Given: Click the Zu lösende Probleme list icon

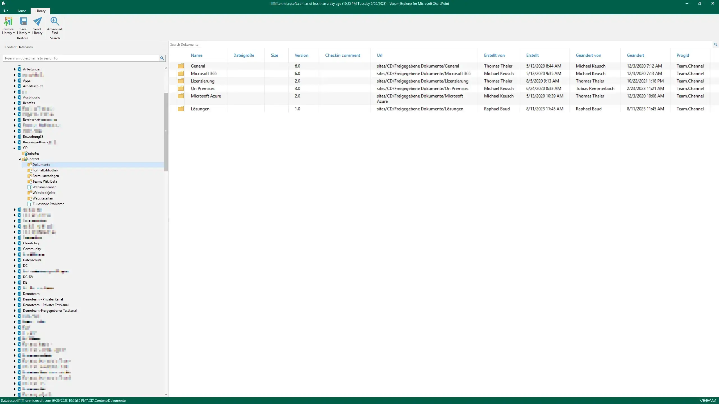Looking at the screenshot, I should [x=30, y=204].
